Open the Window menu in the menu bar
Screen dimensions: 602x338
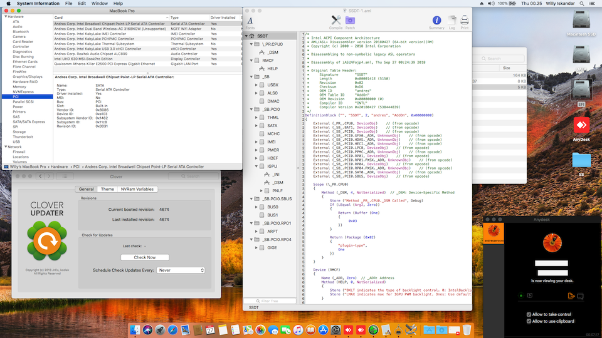pyautogui.click(x=99, y=4)
